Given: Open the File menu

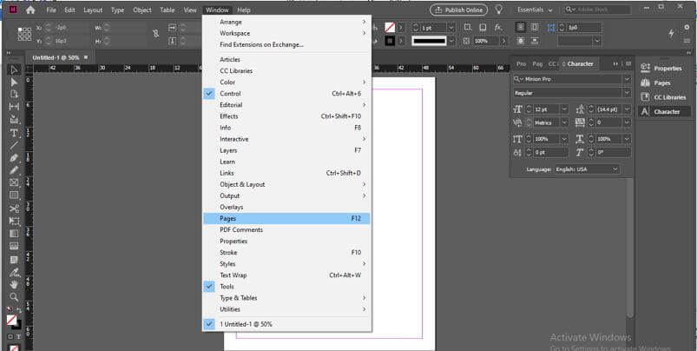Looking at the screenshot, I should [51, 10].
